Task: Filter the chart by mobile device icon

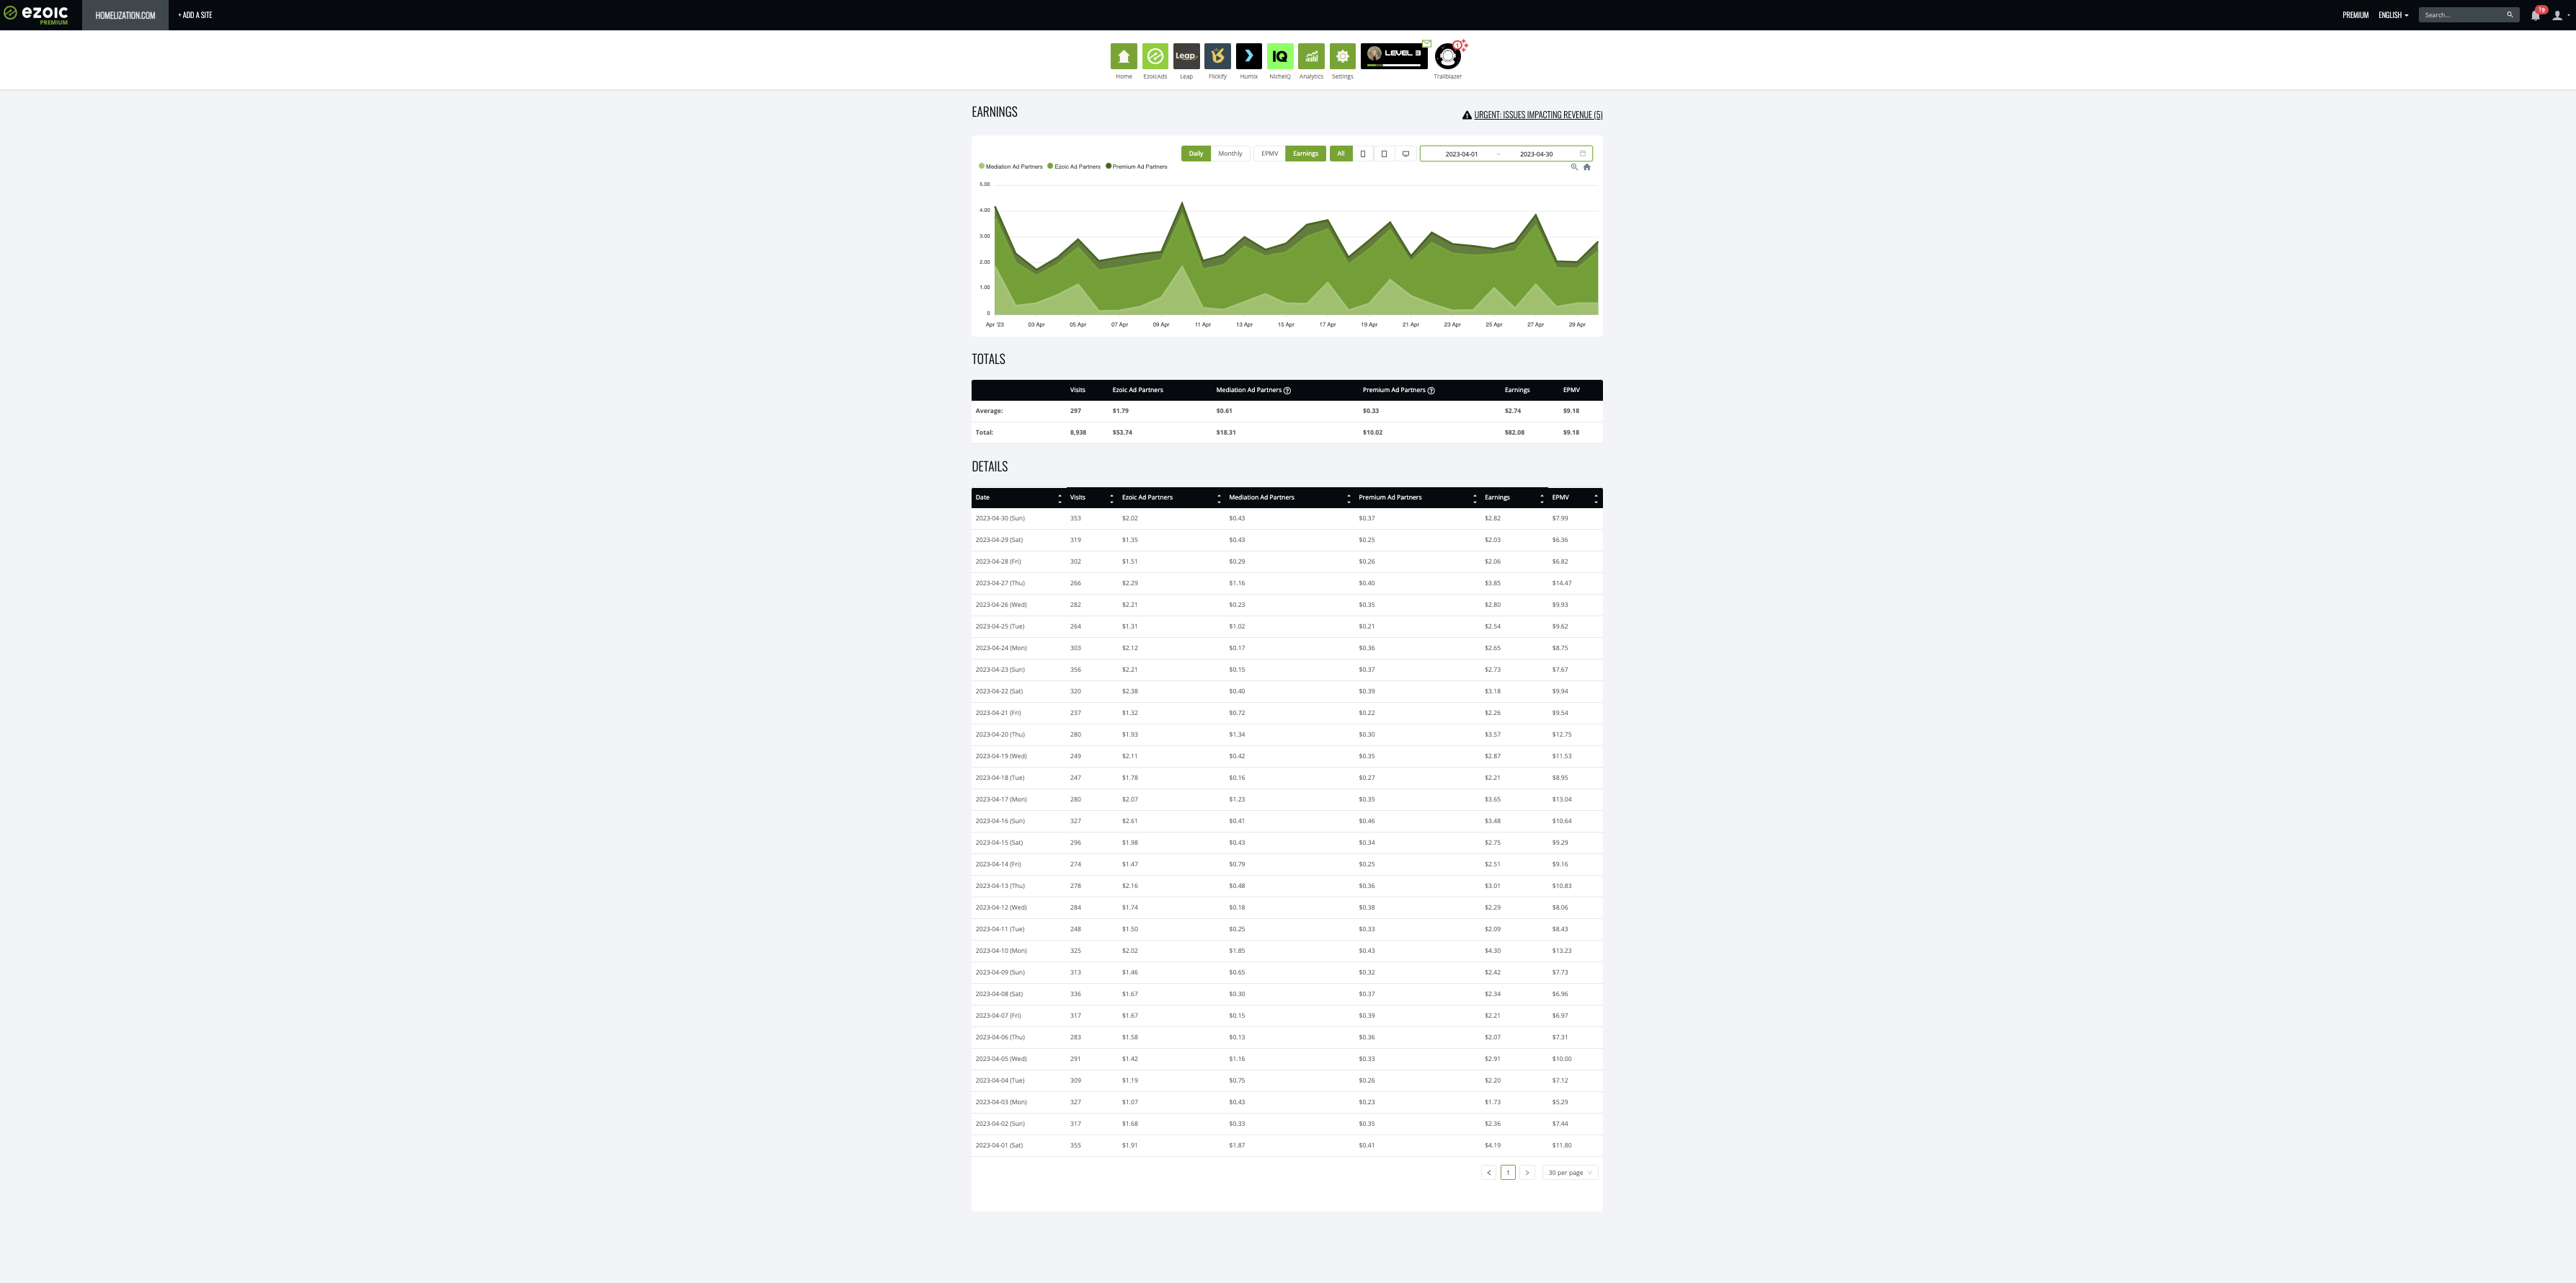Action: pos(1362,154)
